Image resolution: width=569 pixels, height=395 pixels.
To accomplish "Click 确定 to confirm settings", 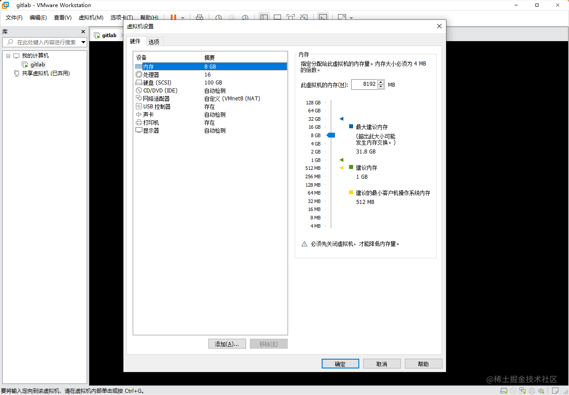I will click(x=340, y=364).
